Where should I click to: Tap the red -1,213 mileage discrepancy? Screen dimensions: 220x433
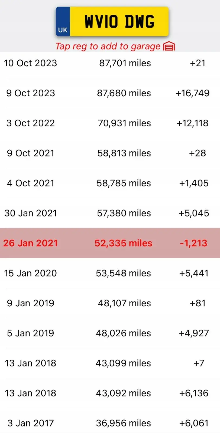pos(193,243)
